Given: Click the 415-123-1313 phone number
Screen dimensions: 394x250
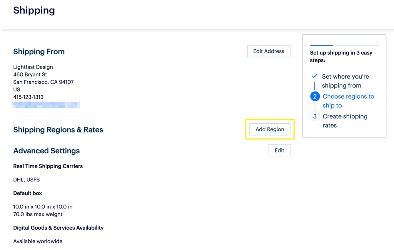Looking at the screenshot, I should point(28,97).
